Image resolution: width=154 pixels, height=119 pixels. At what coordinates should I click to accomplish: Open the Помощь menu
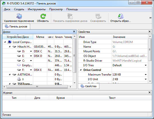point(72,9)
